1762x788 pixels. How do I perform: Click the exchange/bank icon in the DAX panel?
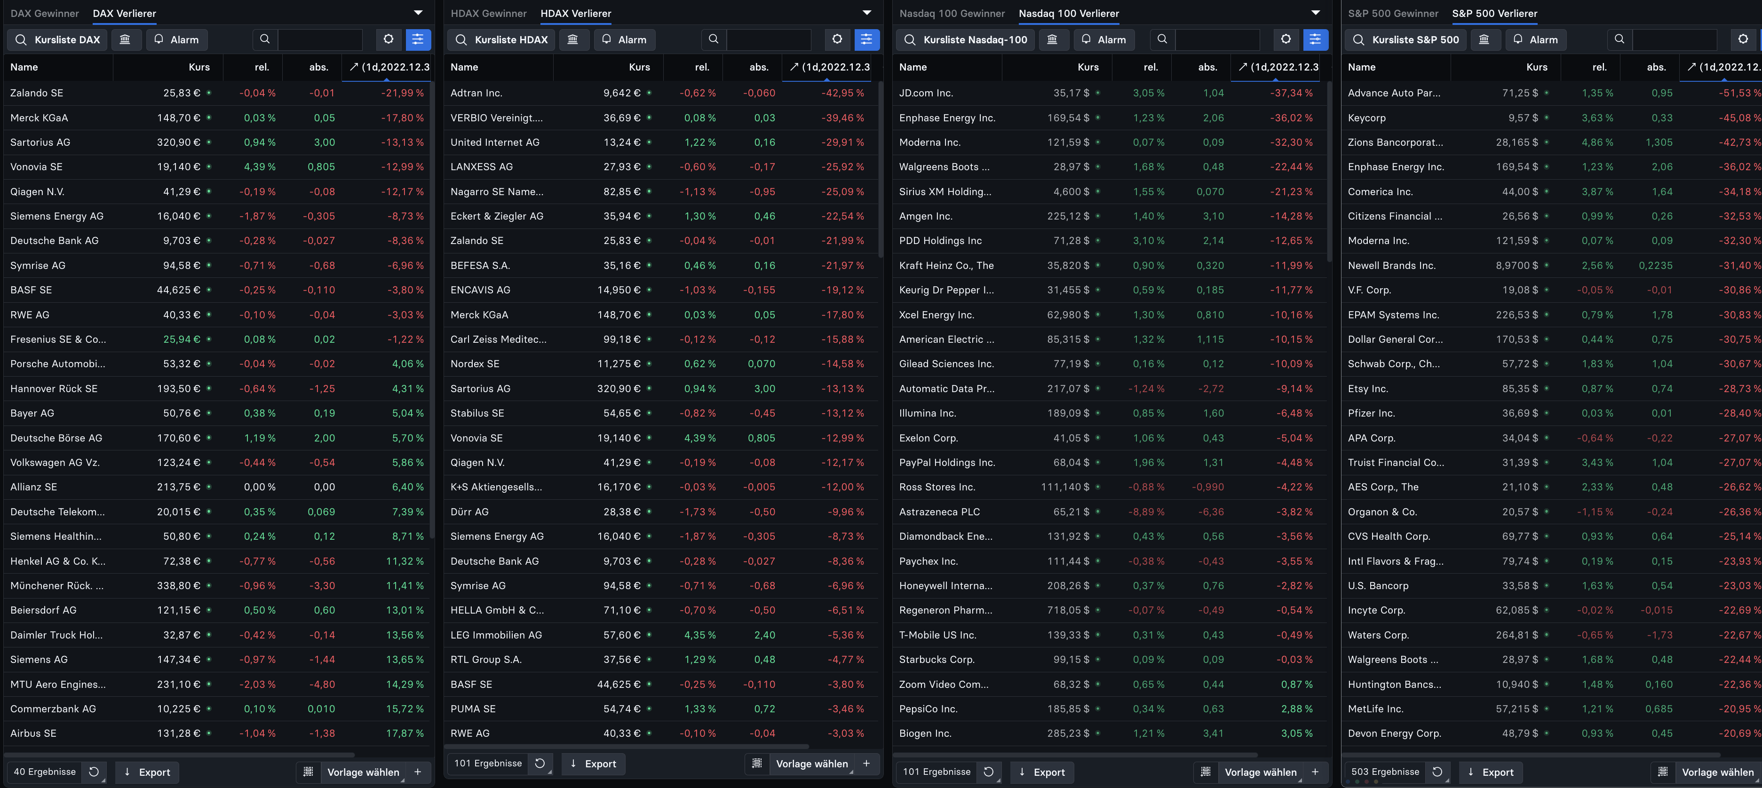pos(125,39)
